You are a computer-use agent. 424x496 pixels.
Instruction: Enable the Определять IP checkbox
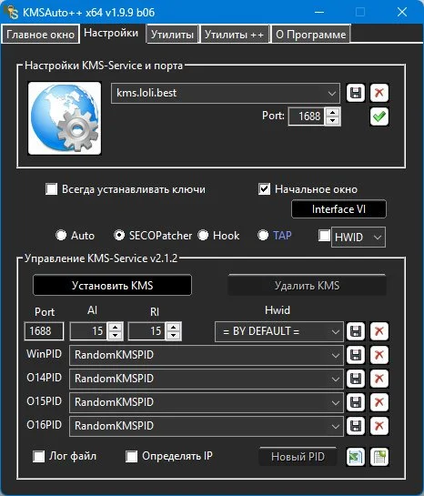tap(132, 457)
